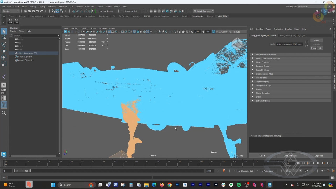Image resolution: width=336 pixels, height=189 pixels.
Task: Click the Save Scene icon
Action: pos(33,11)
